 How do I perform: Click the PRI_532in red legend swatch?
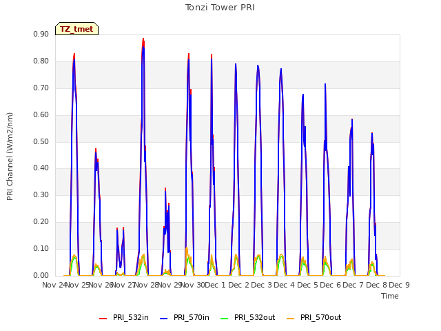[x=103, y=318]
